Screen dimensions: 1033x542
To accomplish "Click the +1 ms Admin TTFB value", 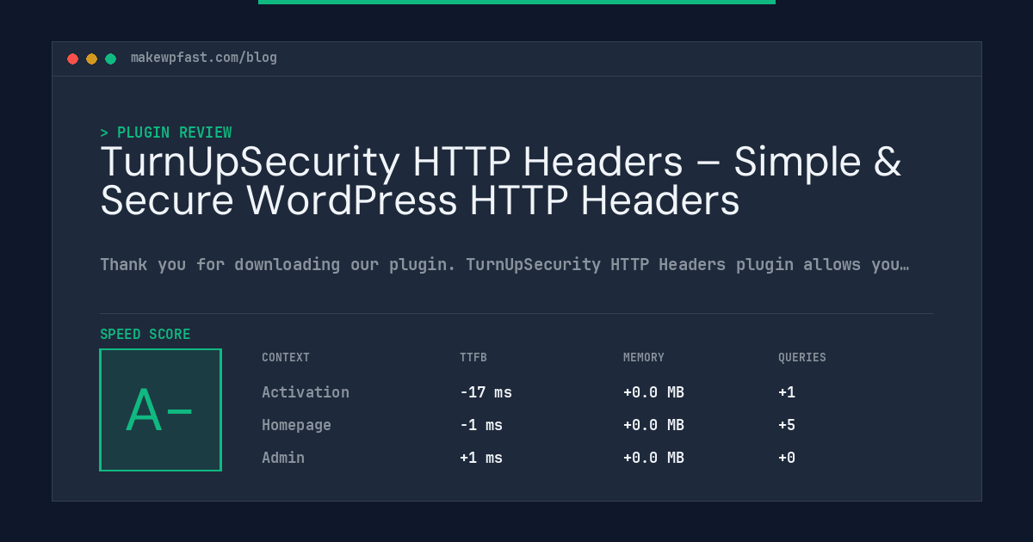I will 481,458.
